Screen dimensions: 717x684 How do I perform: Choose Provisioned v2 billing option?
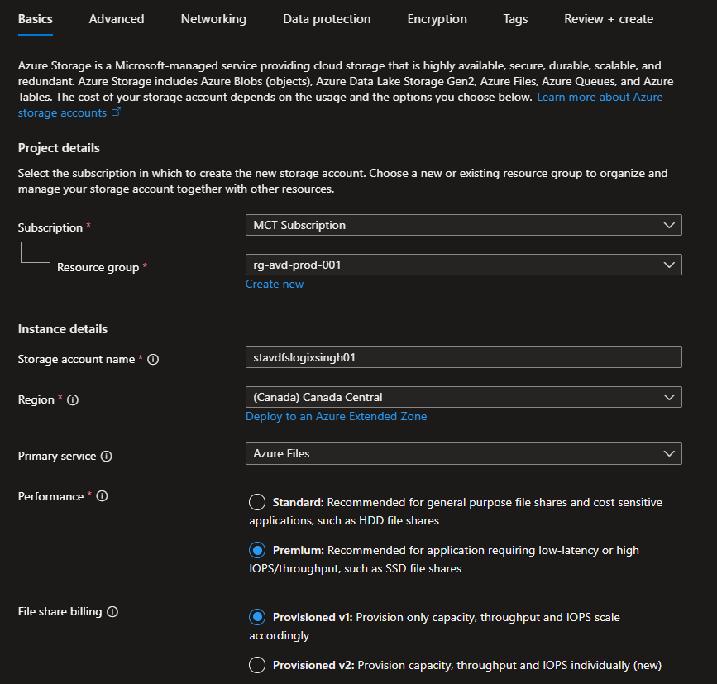click(257, 665)
